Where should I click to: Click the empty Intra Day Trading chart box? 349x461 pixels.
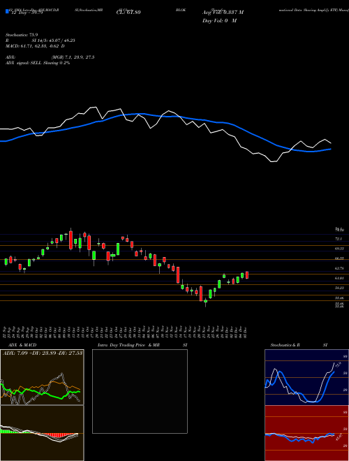[140, 391]
